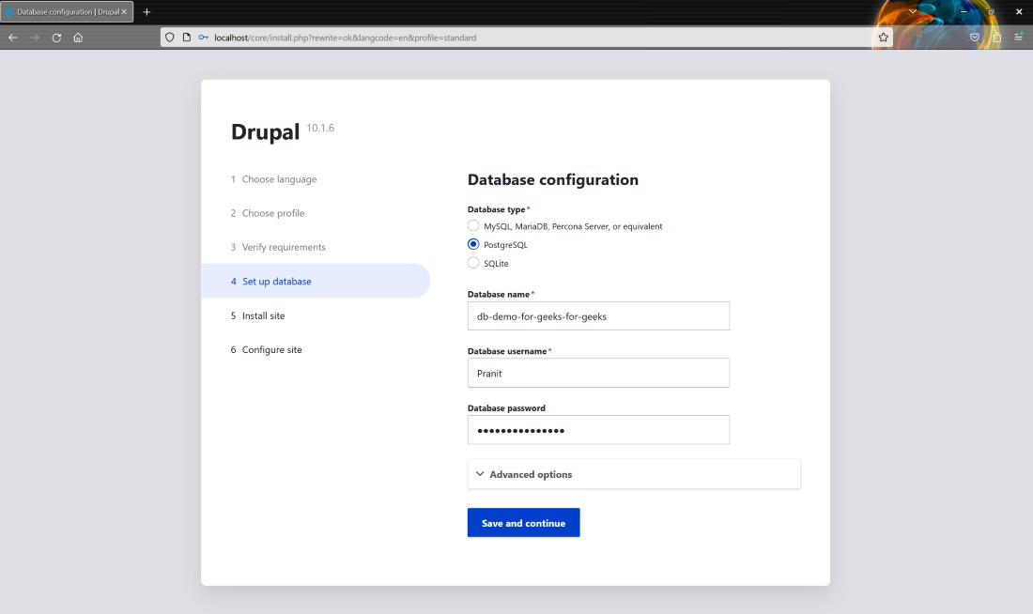
Task: Reload the page with refresh icon
Action: point(56,38)
